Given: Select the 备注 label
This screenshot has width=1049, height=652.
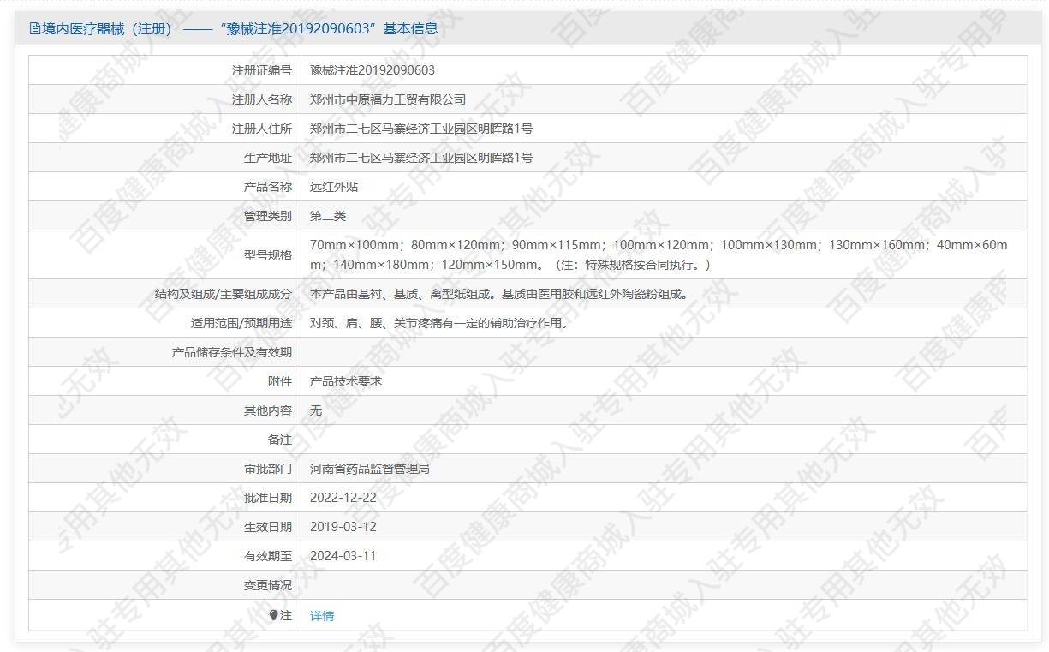Looking at the screenshot, I should [280, 440].
